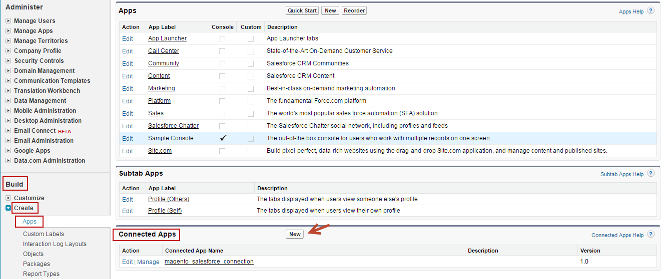Screen dimensions: 665x279
Task: Click New button in Apps section
Action: [x=330, y=10]
